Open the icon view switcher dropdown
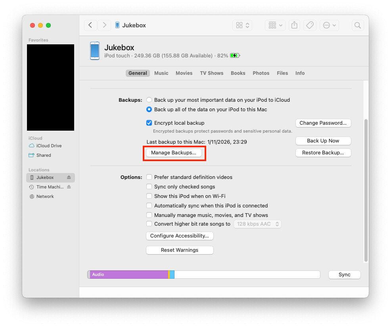The height and width of the screenshot is (327, 391). [x=243, y=25]
